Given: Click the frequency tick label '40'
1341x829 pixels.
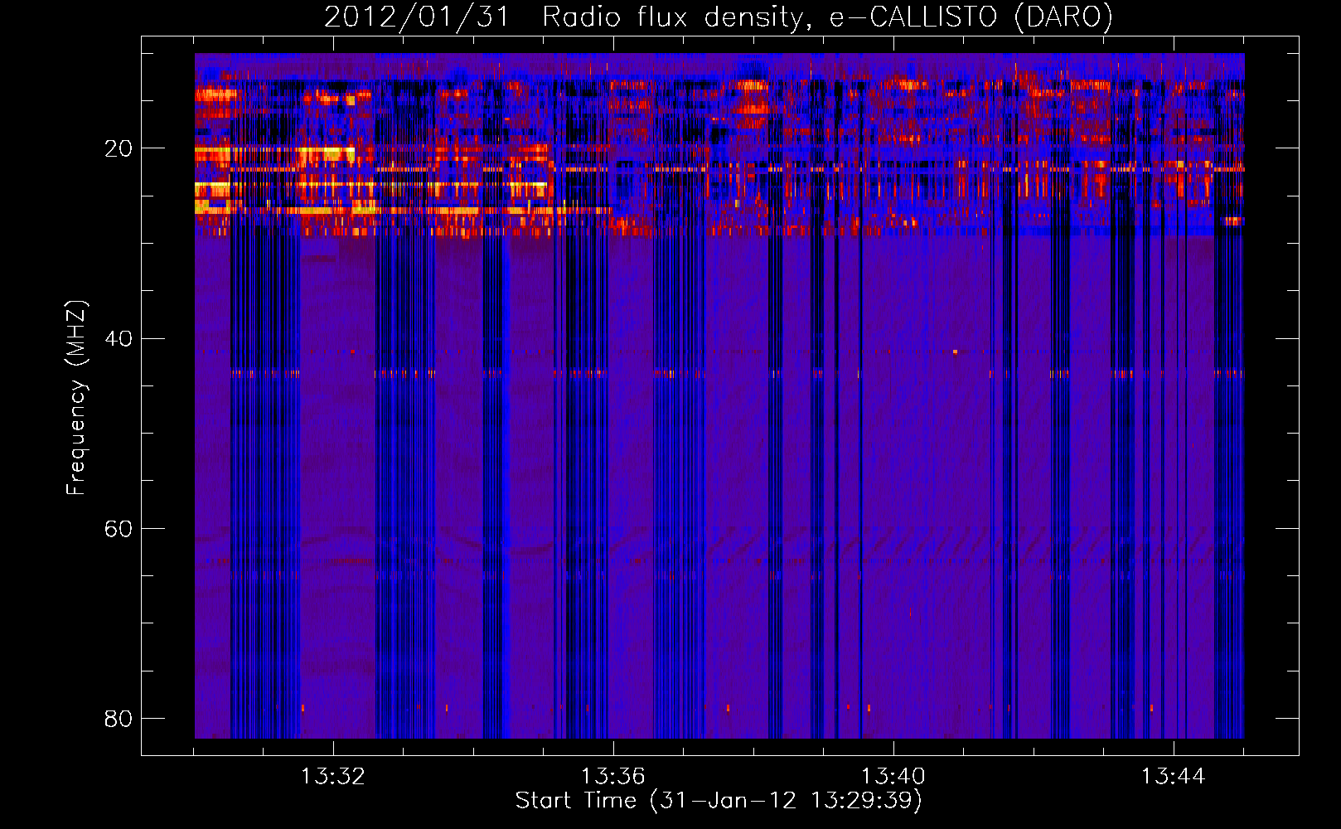Looking at the screenshot, I should (x=119, y=338).
